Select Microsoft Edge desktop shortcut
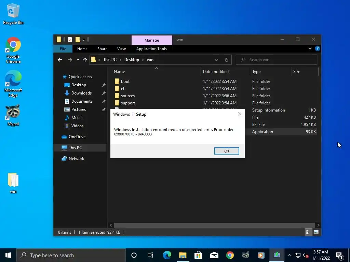 (x=13, y=84)
